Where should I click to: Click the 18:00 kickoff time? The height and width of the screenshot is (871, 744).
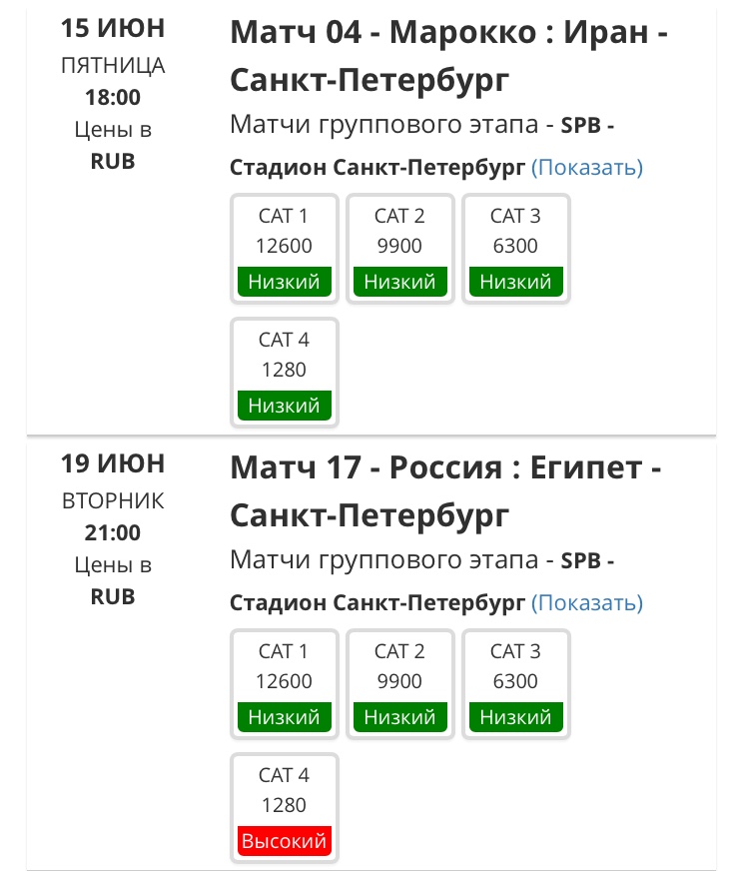coord(113,97)
